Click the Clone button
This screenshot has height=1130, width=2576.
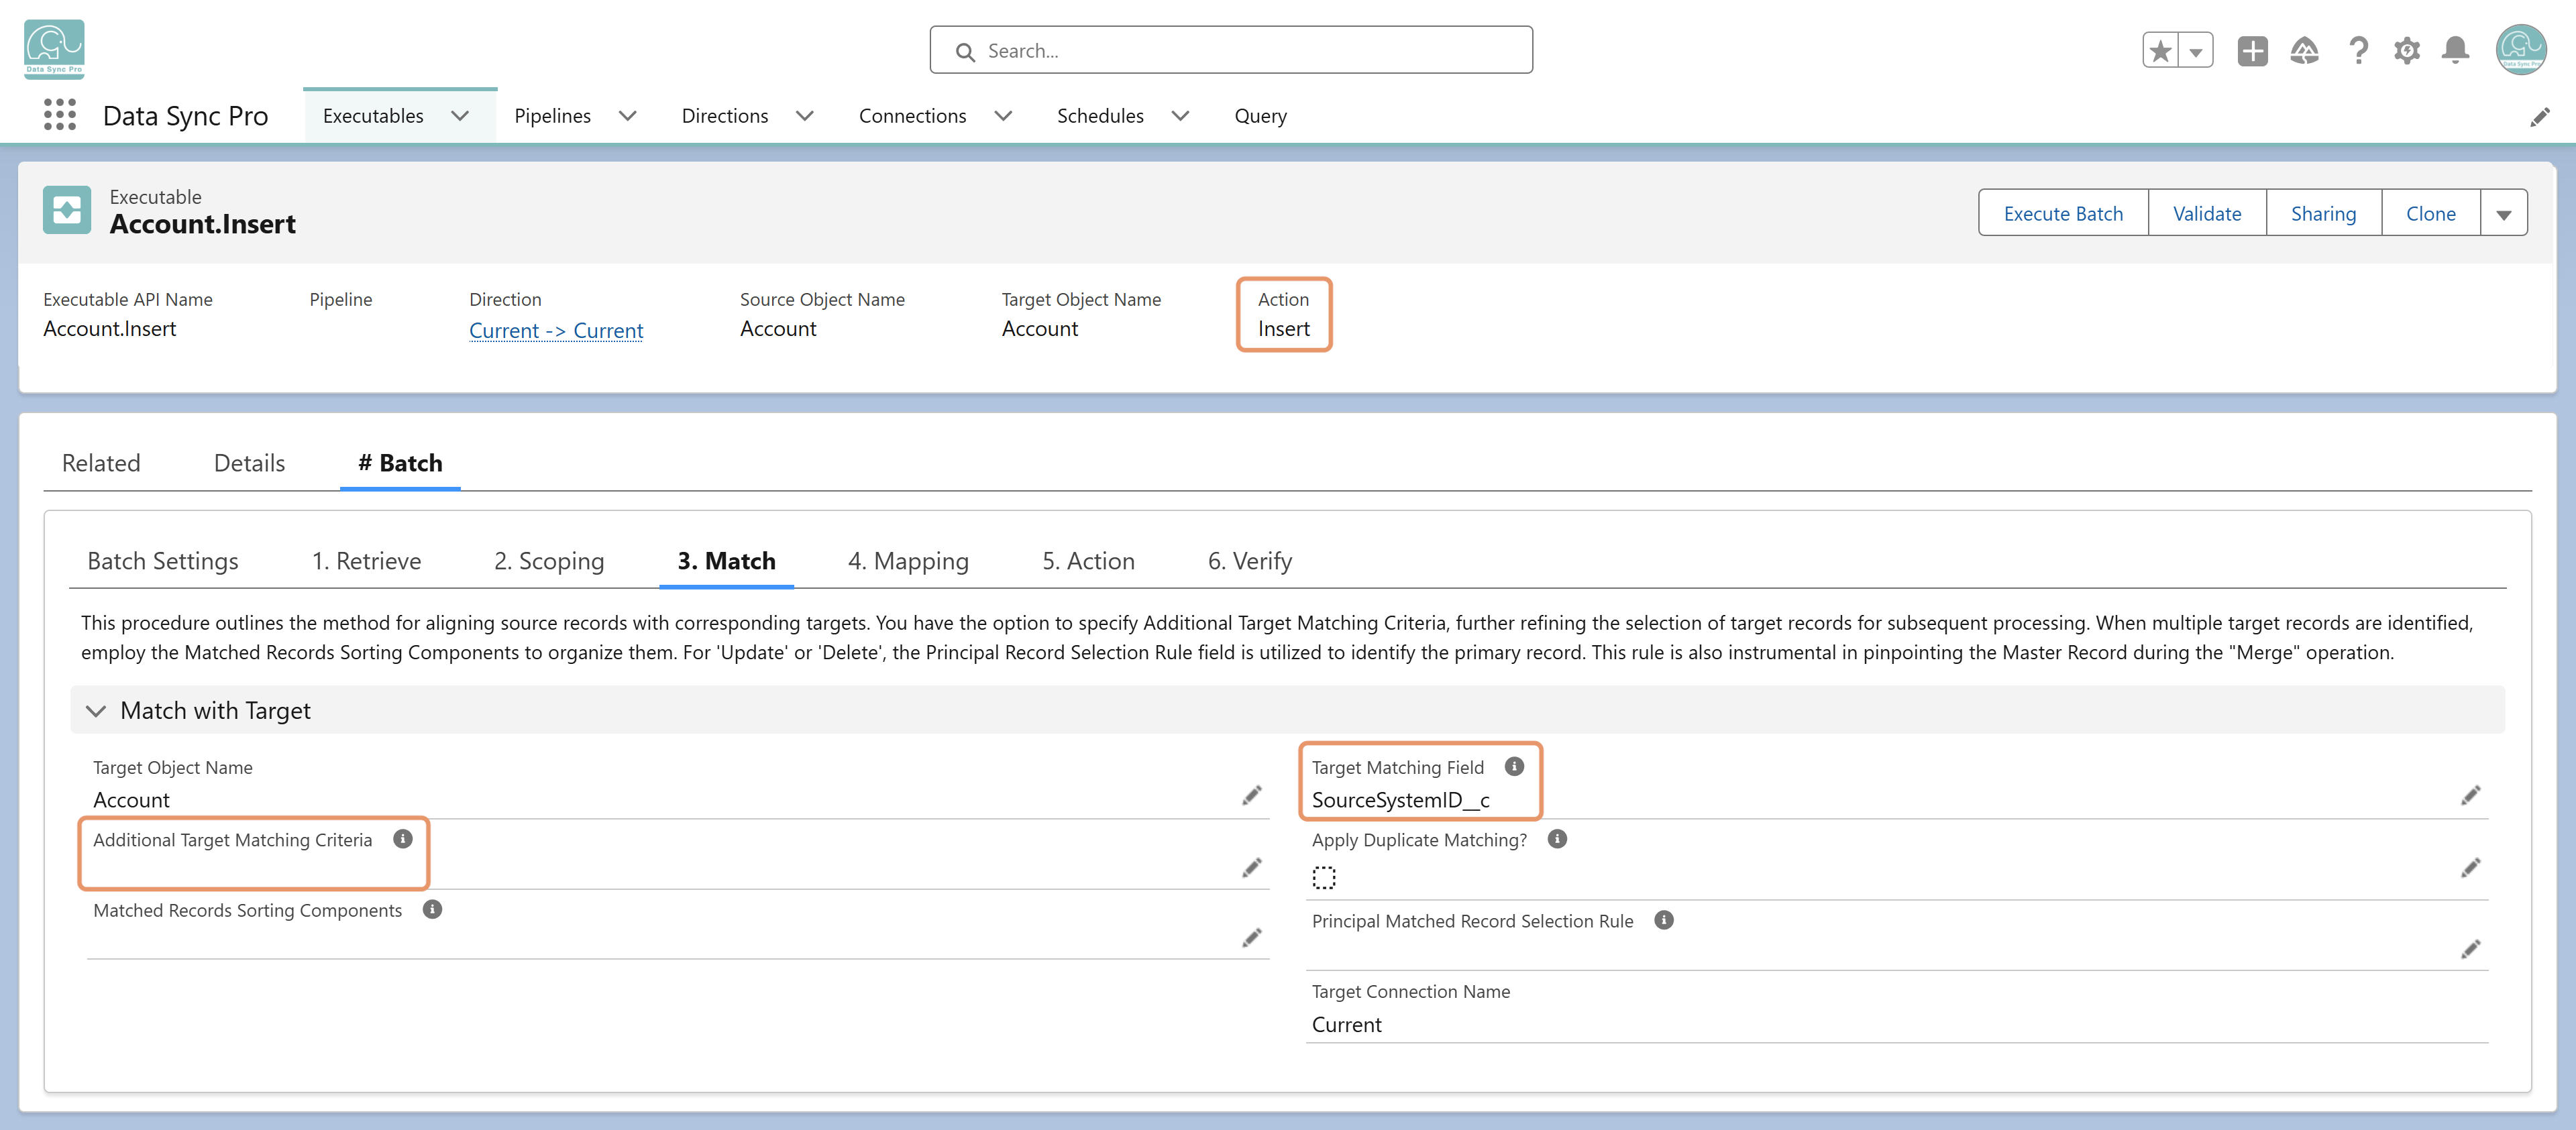pyautogui.click(x=2430, y=213)
